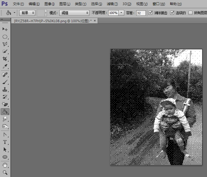Open the 文件(F) menu
Image resolution: width=207 pixels, height=177 pixels.
(18, 4)
